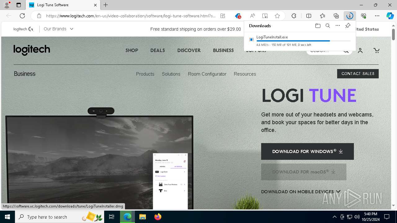Click the Downloads toolbar button

pos(350,16)
